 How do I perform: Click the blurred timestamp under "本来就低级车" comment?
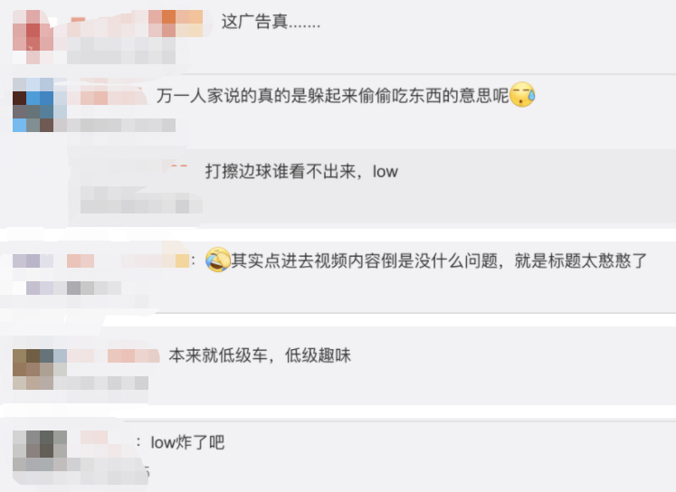click(x=100, y=383)
